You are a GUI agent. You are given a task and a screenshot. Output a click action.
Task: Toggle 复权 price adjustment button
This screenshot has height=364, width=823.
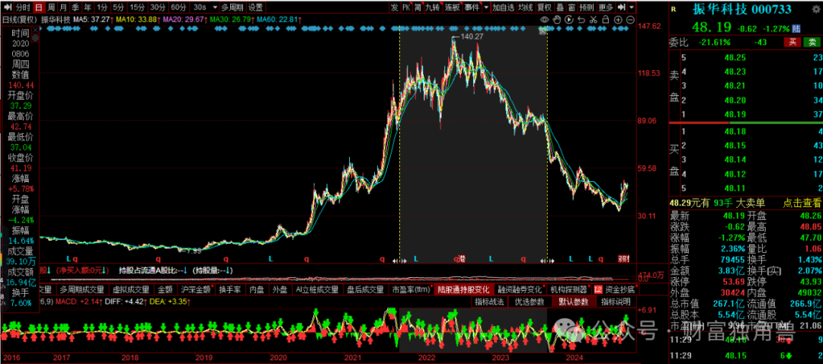coord(545,8)
